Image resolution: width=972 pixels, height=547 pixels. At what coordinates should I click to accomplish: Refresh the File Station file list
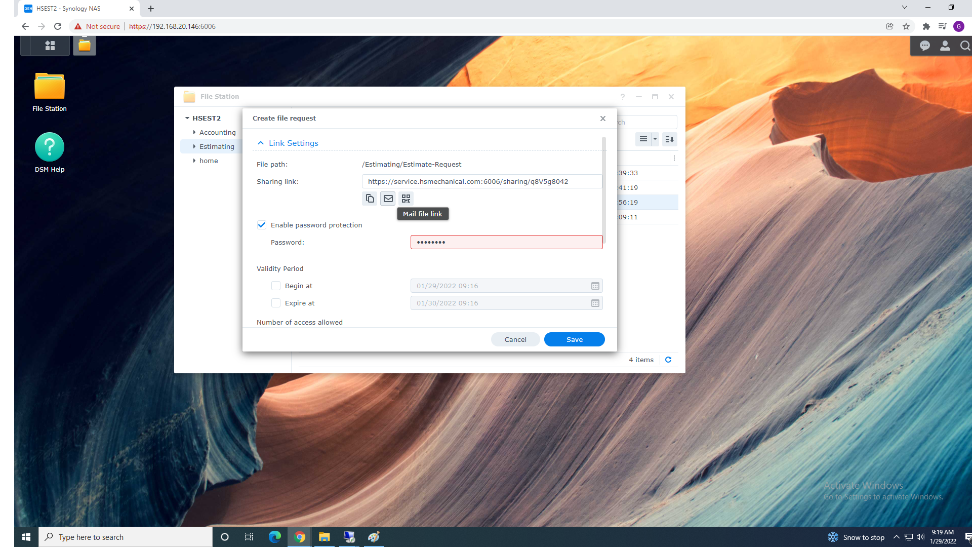coord(668,360)
